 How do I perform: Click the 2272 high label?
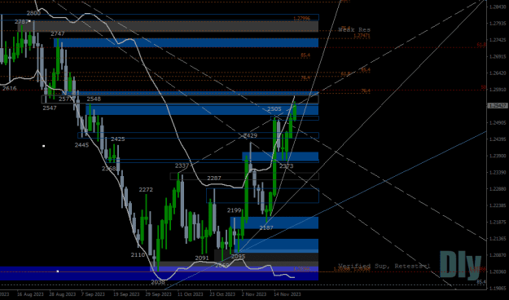[x=146, y=189]
